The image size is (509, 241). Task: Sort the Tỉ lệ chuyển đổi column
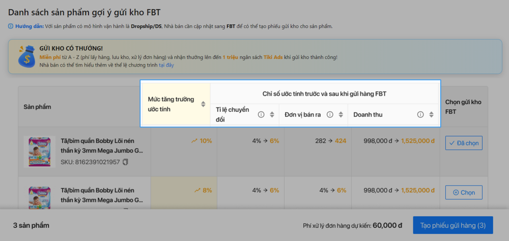tap(272, 114)
